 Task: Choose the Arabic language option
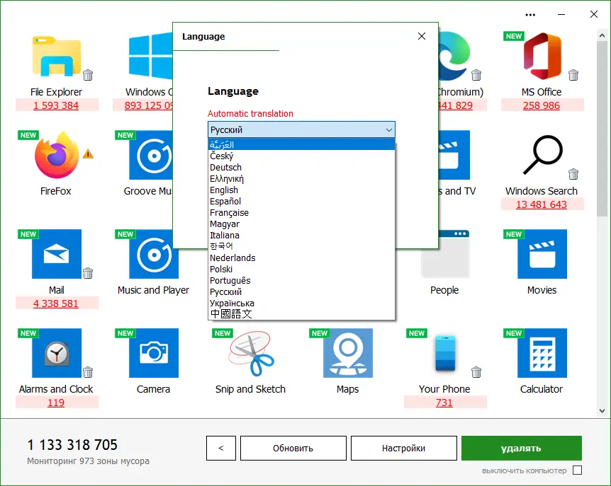click(301, 144)
